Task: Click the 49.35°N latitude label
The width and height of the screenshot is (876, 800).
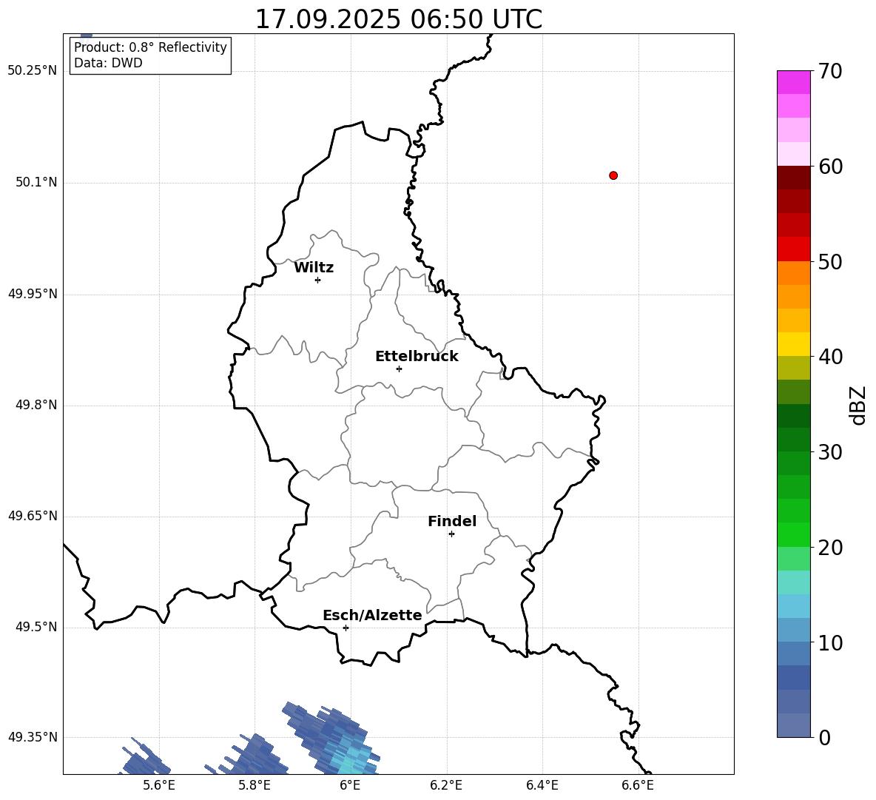Action: click(x=33, y=737)
